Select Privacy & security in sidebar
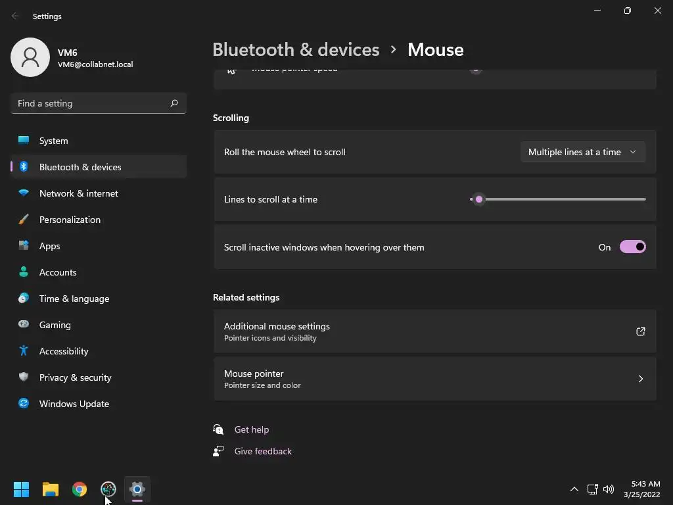Image resolution: width=673 pixels, height=505 pixels. pyautogui.click(x=75, y=377)
